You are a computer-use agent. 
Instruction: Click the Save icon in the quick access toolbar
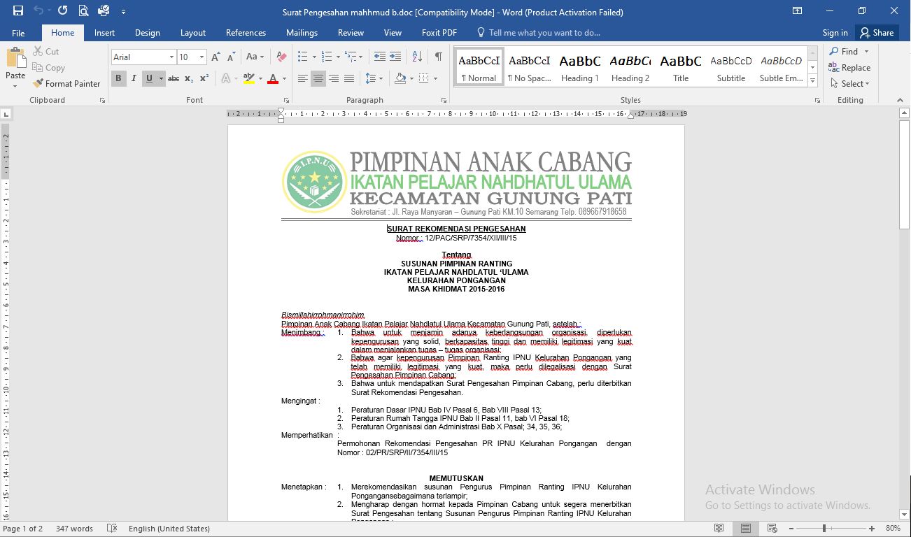(18, 11)
